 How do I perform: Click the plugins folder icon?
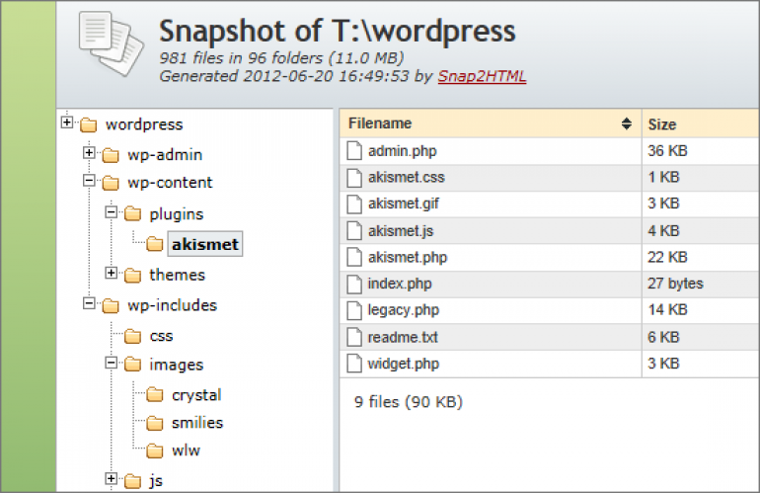click(133, 213)
